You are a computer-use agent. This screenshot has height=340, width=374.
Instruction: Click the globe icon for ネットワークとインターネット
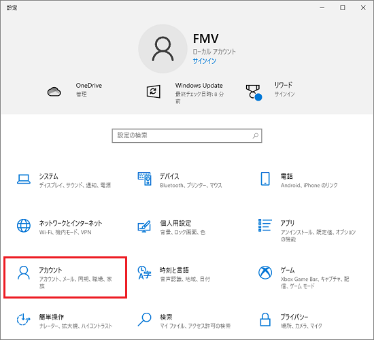(24, 226)
